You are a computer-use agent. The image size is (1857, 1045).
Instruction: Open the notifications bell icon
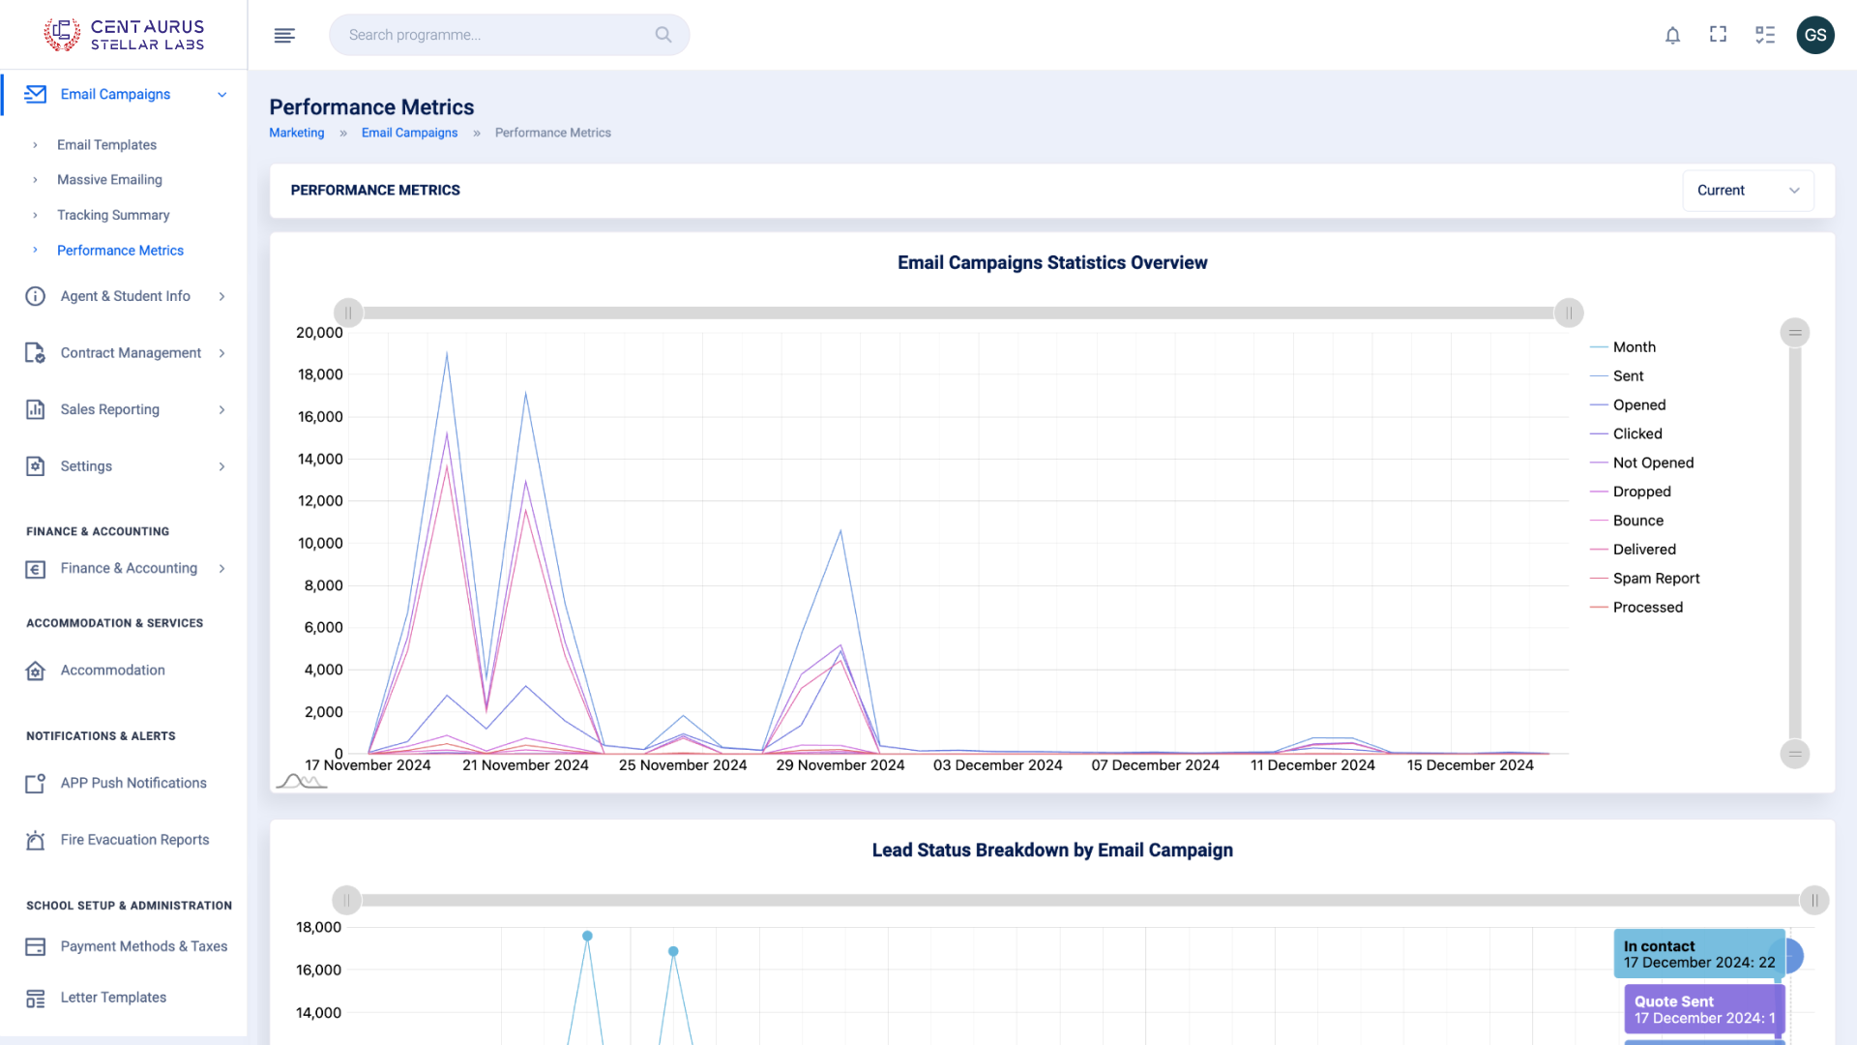click(1672, 35)
